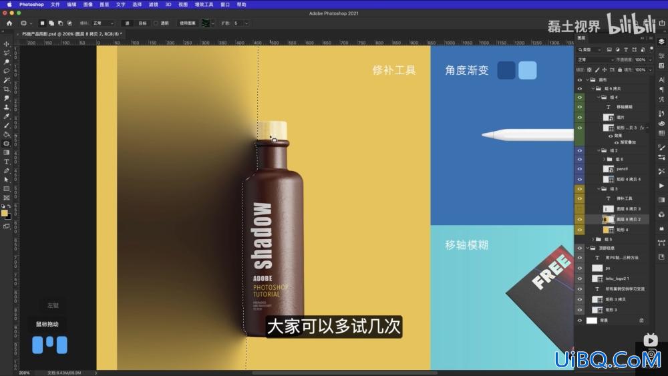Click the 源 button in options bar
The height and width of the screenshot is (376, 668).
pos(127,23)
